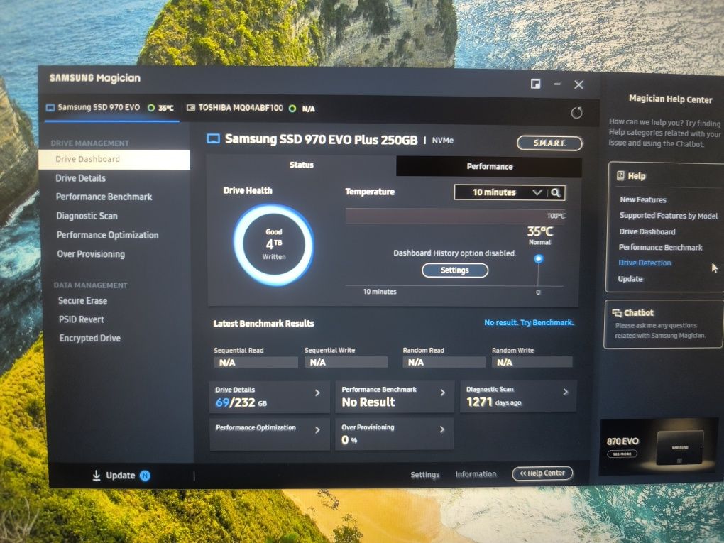724x543 pixels.
Task: Click the temperature graph blue marker
Action: tap(538, 258)
